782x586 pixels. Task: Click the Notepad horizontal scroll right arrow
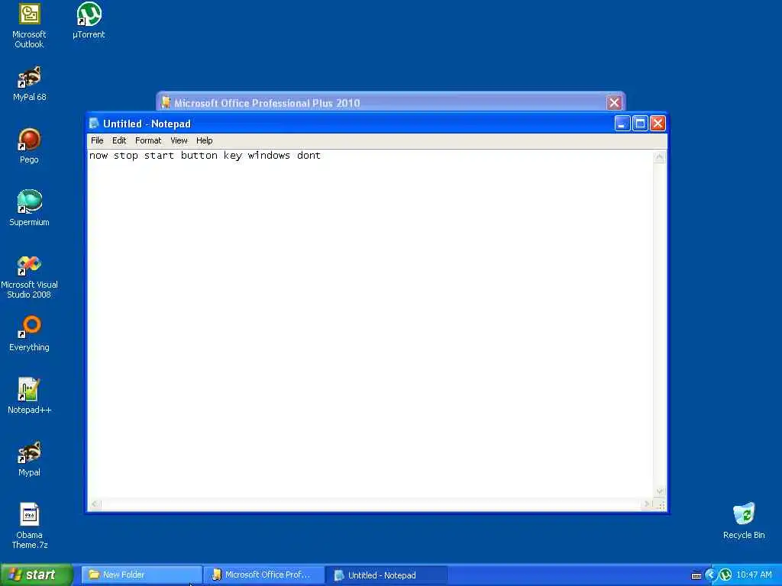647,504
